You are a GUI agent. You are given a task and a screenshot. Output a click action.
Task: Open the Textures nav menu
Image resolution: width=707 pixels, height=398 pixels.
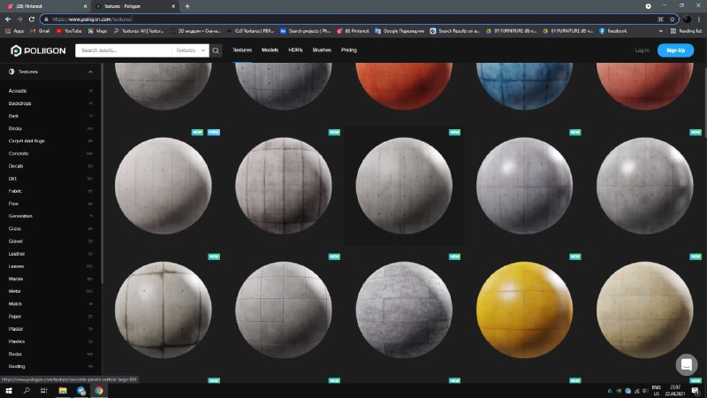click(x=241, y=50)
